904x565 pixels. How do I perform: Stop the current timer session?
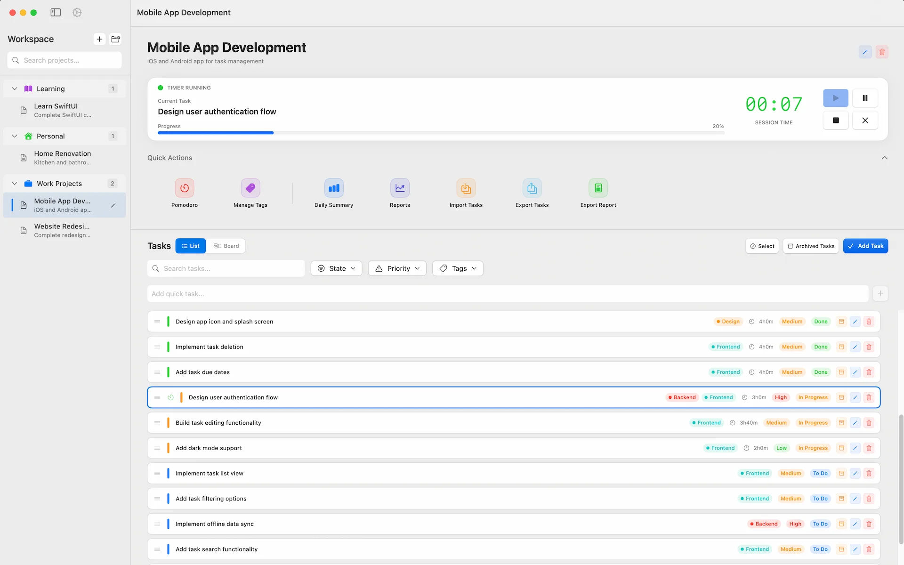tap(836, 120)
